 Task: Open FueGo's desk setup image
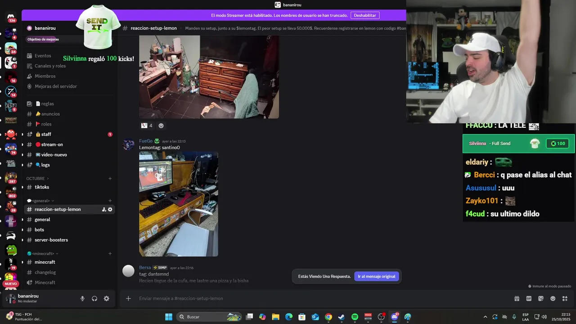[179, 204]
